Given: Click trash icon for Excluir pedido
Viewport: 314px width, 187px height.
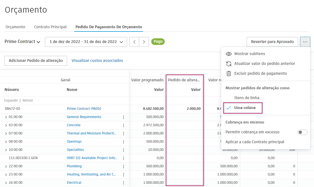Looking at the screenshot, I should (x=229, y=73).
